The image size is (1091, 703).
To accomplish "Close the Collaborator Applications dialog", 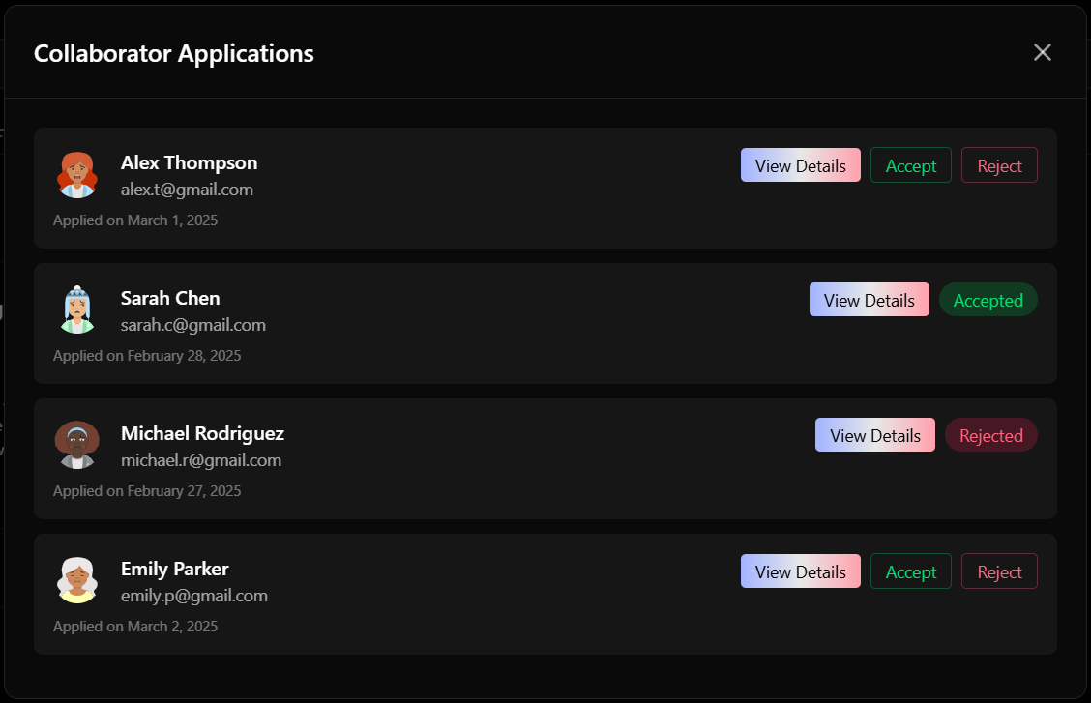I will pos(1042,52).
